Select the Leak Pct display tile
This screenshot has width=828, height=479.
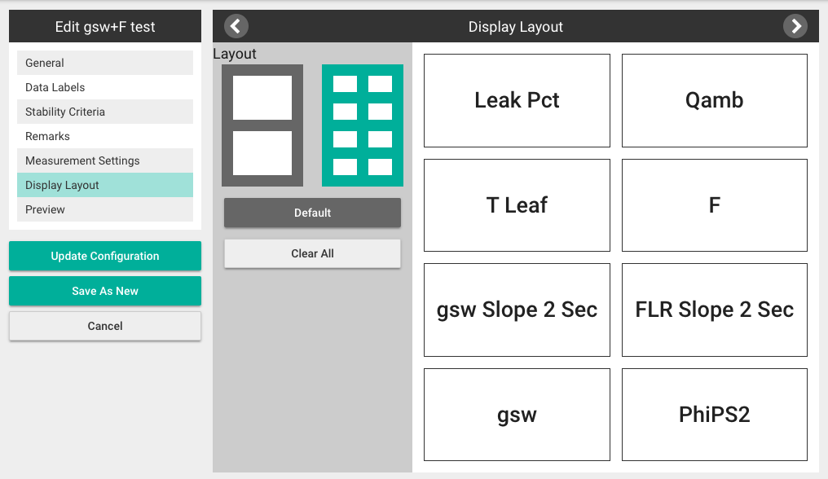517,100
